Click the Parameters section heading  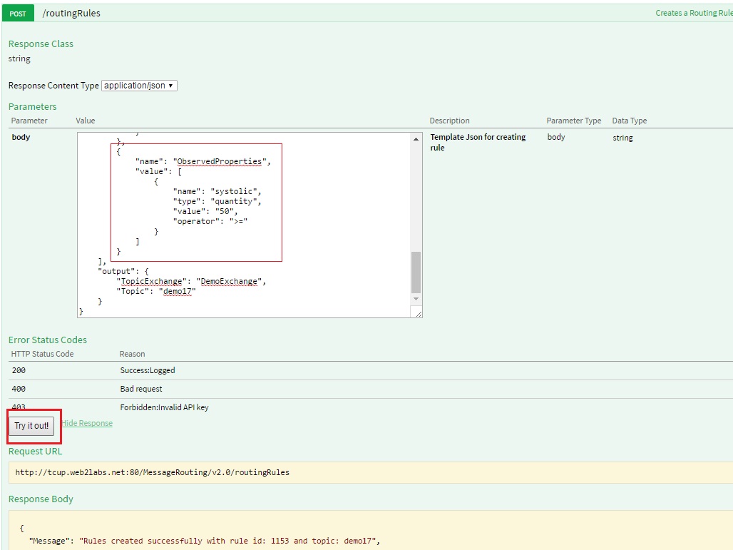[x=32, y=106]
